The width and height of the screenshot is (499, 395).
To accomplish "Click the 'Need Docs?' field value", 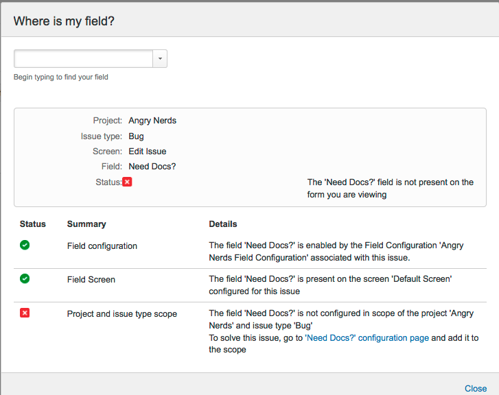I will pyautogui.click(x=152, y=167).
